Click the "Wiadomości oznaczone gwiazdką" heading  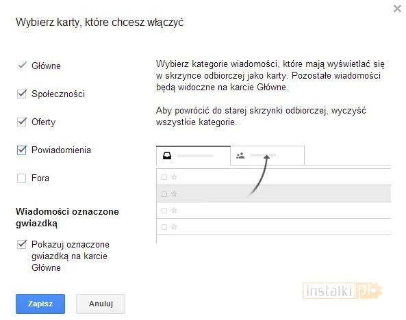[x=67, y=217]
